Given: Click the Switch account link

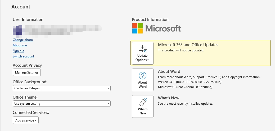Looking at the screenshot, I should 23,56.
